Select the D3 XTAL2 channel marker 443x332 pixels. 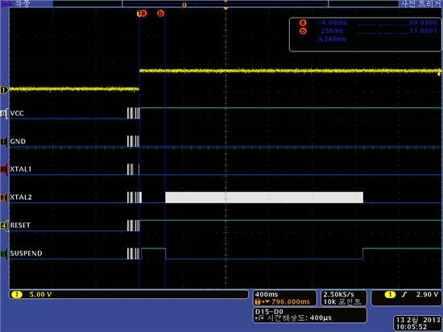tap(3, 197)
